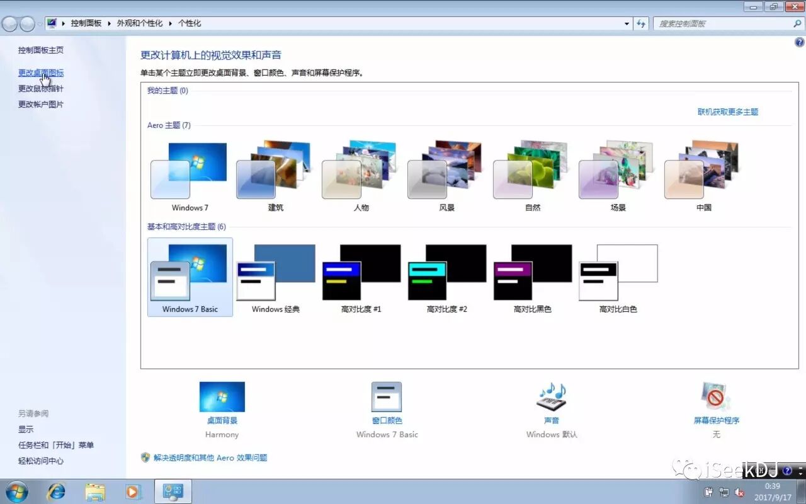Open the 桌面背景 settings icon
The image size is (806, 504).
coord(222,397)
